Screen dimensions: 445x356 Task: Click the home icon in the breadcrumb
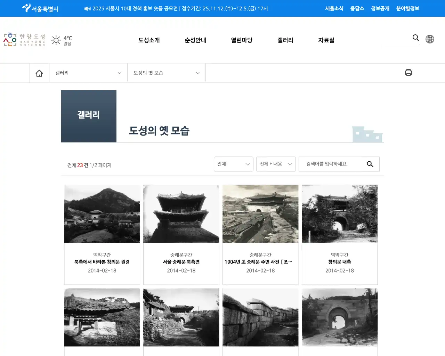coord(39,73)
